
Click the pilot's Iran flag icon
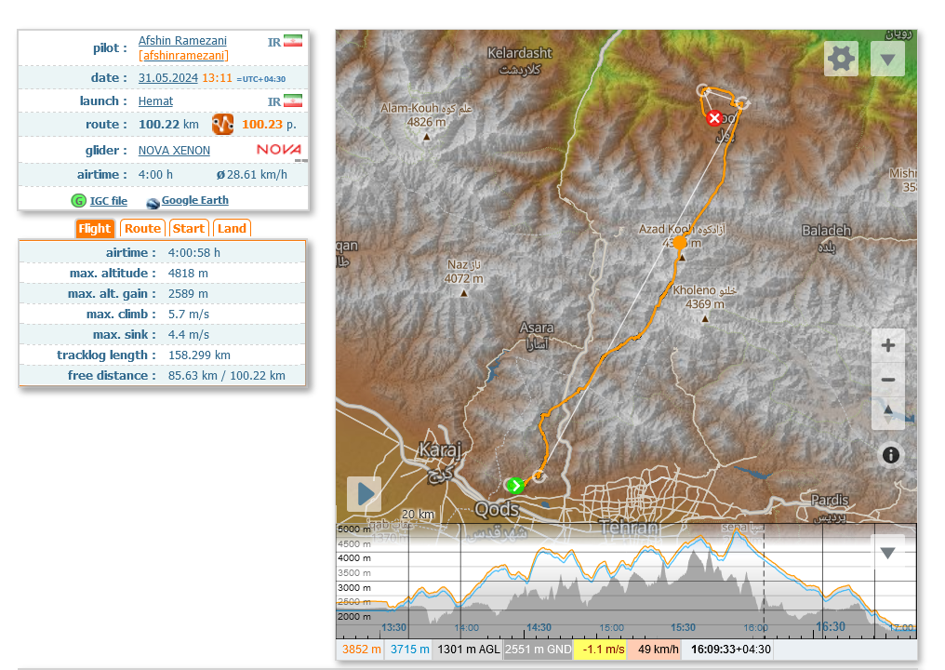[x=293, y=41]
